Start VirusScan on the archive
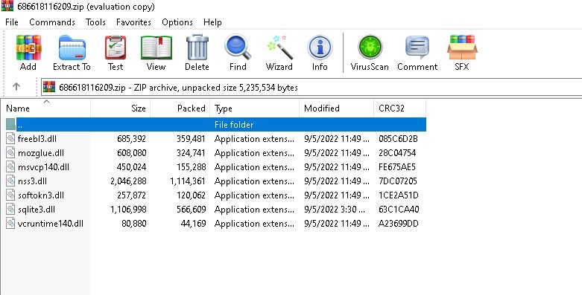Screen dimensions: 582x295 (370, 47)
